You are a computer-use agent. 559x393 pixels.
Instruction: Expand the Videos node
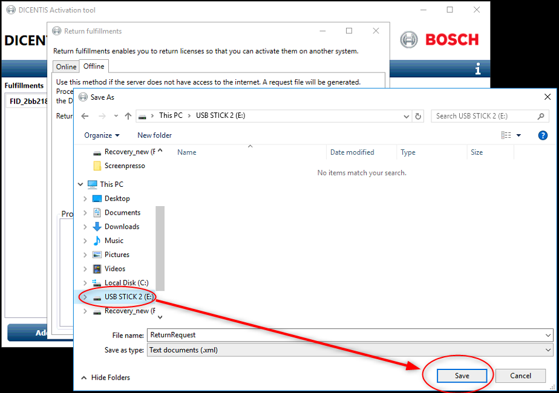tap(85, 269)
